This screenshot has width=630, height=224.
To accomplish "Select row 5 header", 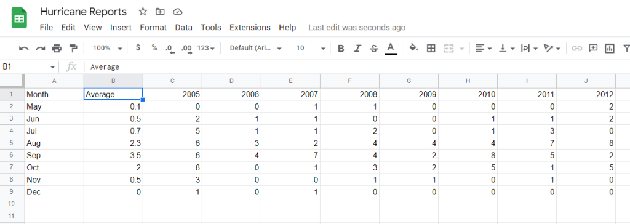I will click(x=12, y=143).
